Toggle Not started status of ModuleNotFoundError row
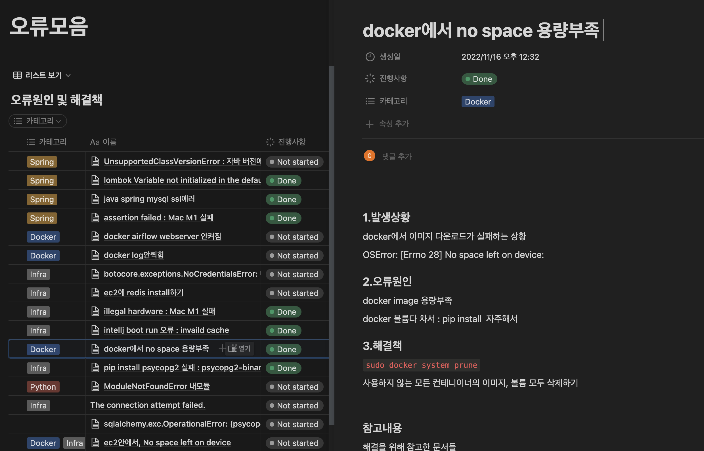This screenshot has height=451, width=704. click(x=294, y=387)
